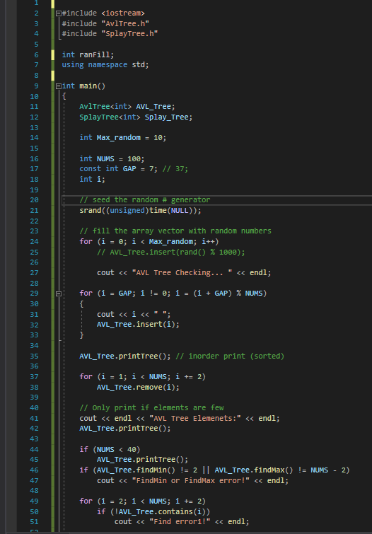Click 'AVL_Tree.insert(i);' statement

click(x=138, y=325)
